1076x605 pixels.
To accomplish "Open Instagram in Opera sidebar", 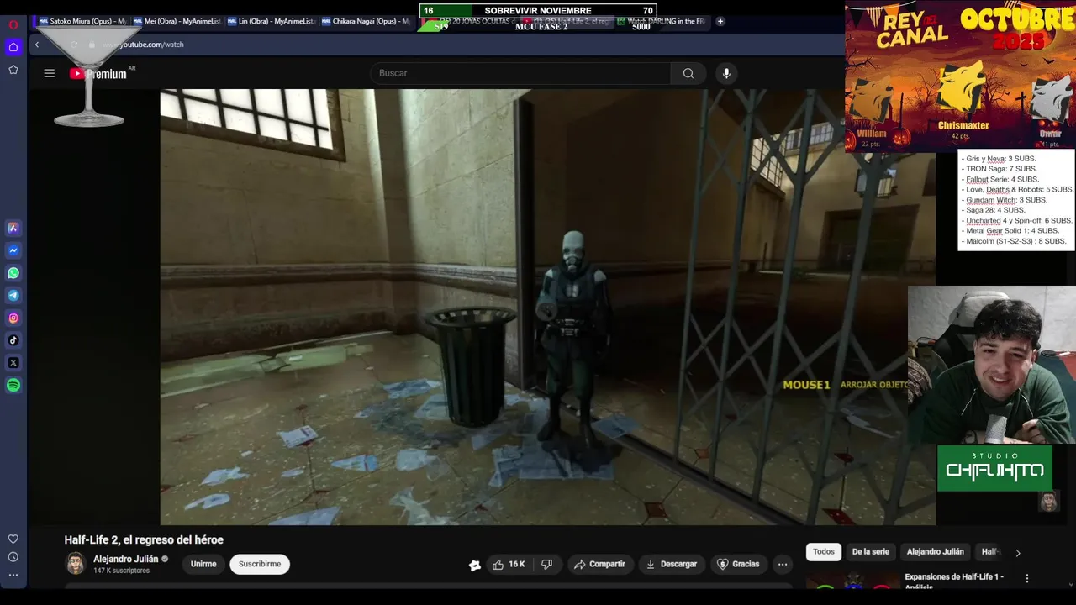I will tap(13, 318).
